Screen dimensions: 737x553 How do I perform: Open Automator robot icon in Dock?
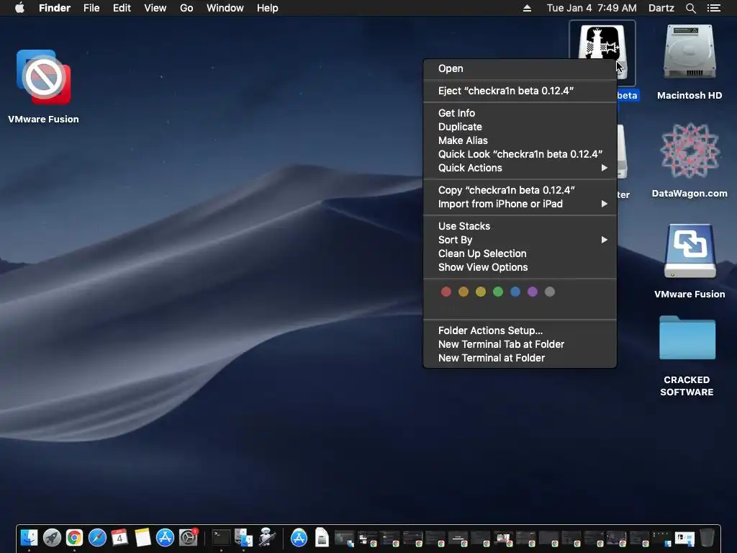pyautogui.click(x=267, y=537)
